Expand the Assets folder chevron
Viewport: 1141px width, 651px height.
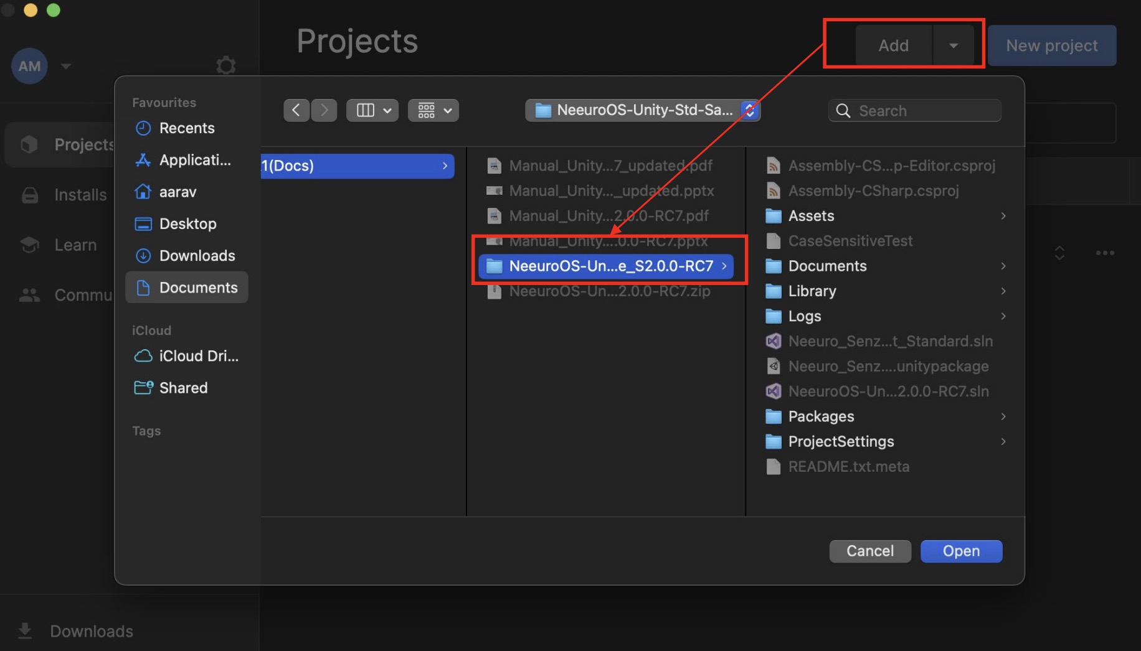(x=1003, y=216)
